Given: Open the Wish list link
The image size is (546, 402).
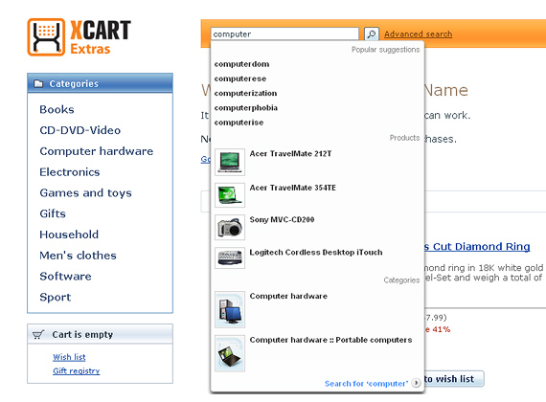Looking at the screenshot, I should click(x=69, y=357).
